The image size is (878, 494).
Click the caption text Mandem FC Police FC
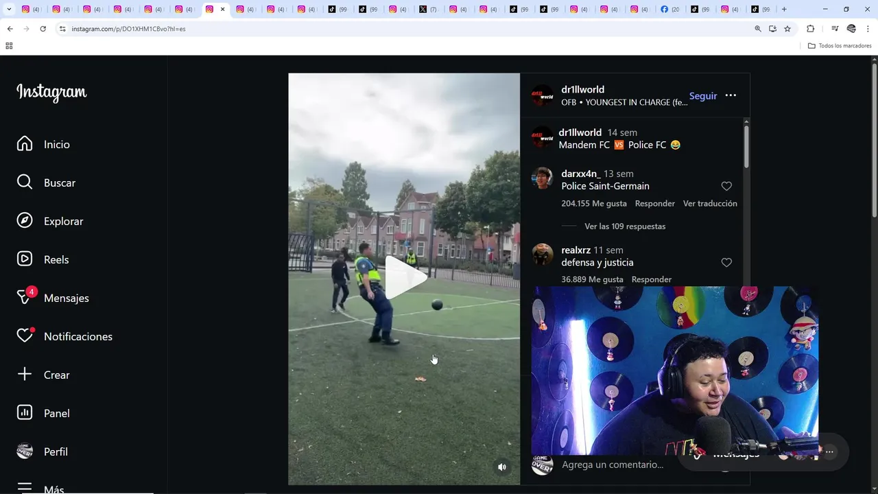pos(619,145)
